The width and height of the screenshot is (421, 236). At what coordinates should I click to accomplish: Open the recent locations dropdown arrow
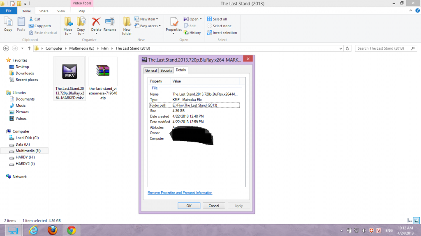coord(22,48)
